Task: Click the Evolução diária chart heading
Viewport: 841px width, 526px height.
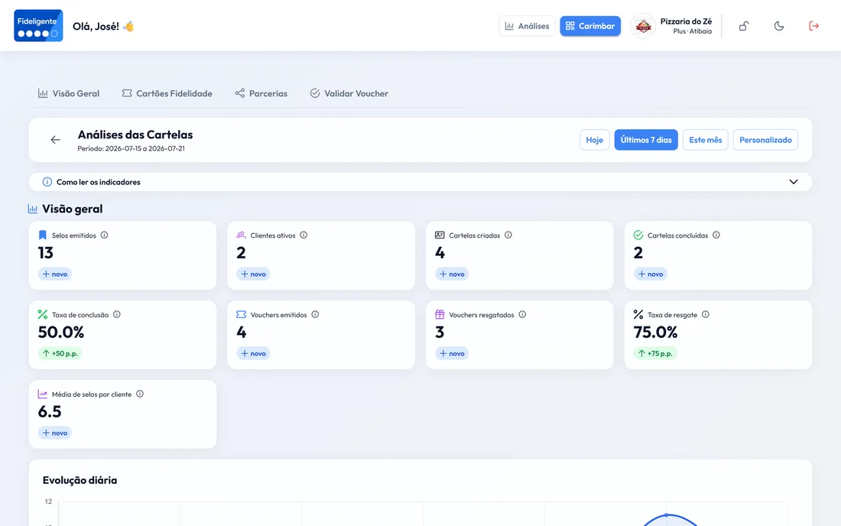Action: click(x=80, y=480)
